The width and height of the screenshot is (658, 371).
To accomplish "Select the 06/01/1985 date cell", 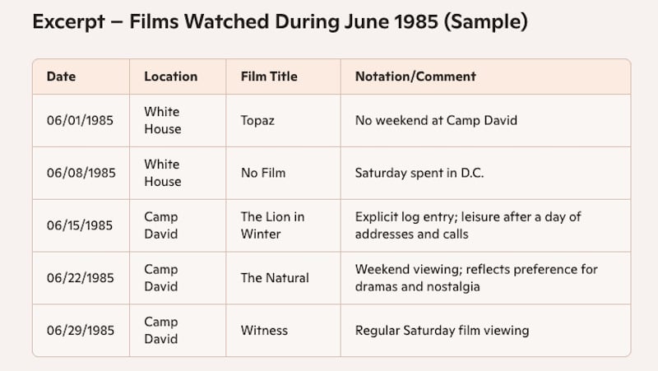I will click(x=80, y=120).
